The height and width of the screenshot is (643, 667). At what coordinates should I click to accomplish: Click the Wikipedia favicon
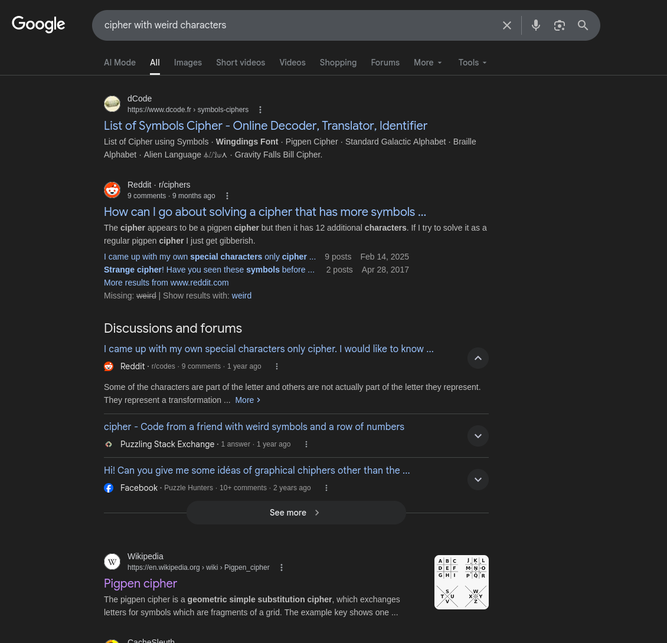(x=112, y=562)
